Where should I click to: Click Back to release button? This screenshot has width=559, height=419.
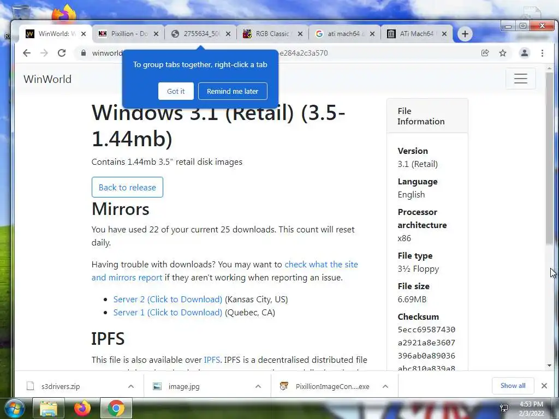(127, 187)
